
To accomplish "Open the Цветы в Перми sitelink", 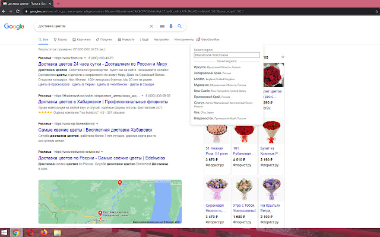I will pyautogui.click(x=83, y=84).
